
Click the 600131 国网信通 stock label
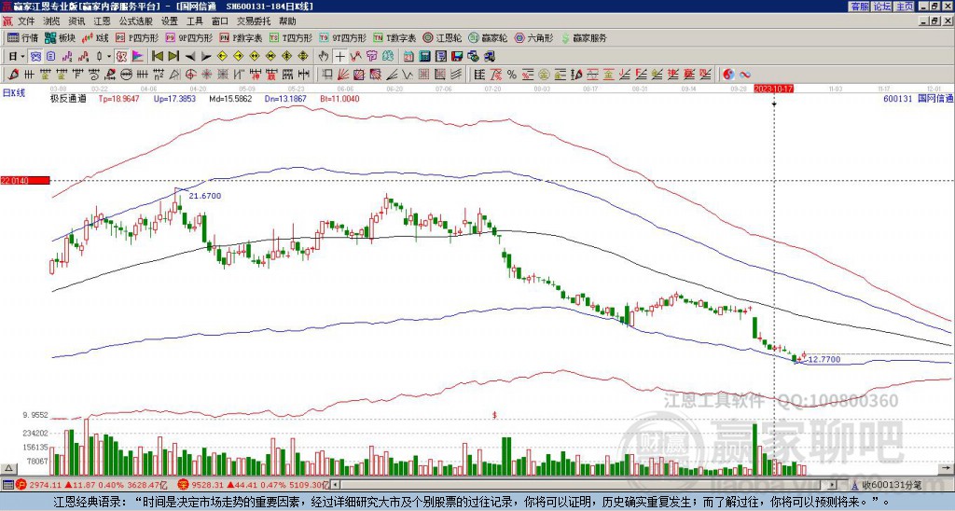pyautogui.click(x=918, y=99)
